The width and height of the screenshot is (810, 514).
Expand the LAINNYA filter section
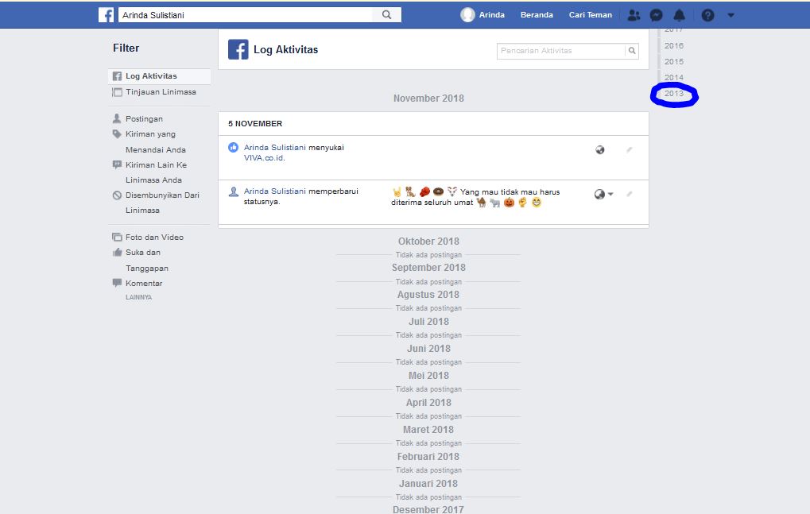138,296
